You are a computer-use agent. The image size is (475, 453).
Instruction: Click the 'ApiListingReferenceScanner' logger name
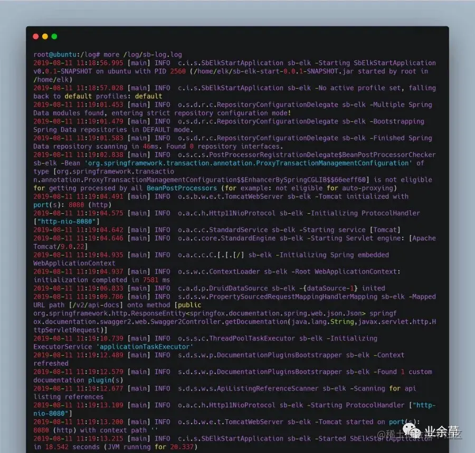(268, 389)
